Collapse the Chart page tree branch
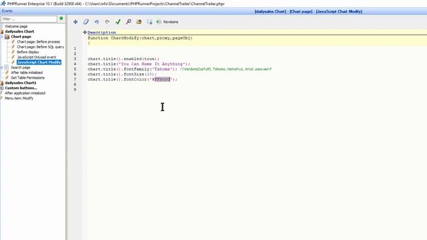Screen dimensions: 427x240 (1, 37)
